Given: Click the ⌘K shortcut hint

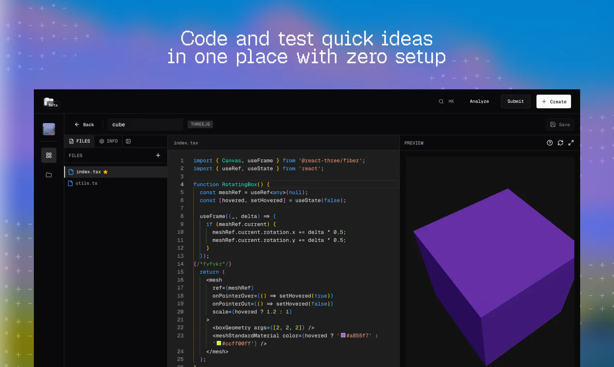Looking at the screenshot, I should [x=451, y=101].
